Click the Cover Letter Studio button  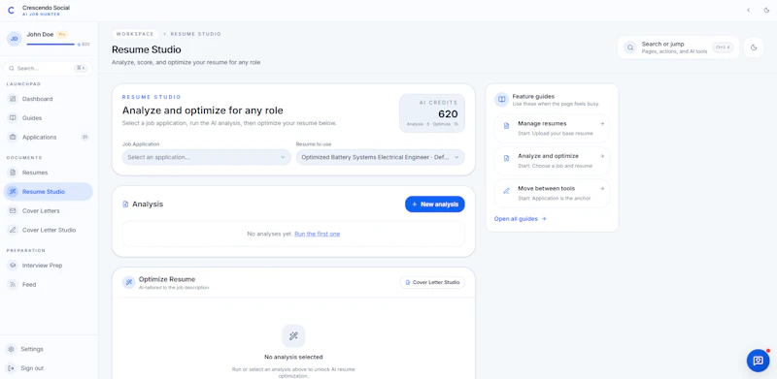pos(432,282)
